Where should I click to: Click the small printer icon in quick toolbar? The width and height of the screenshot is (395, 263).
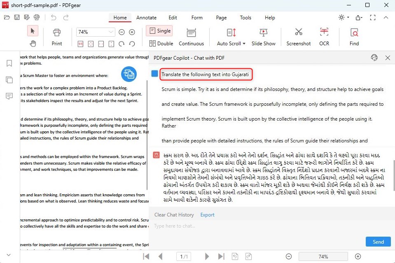37,17
